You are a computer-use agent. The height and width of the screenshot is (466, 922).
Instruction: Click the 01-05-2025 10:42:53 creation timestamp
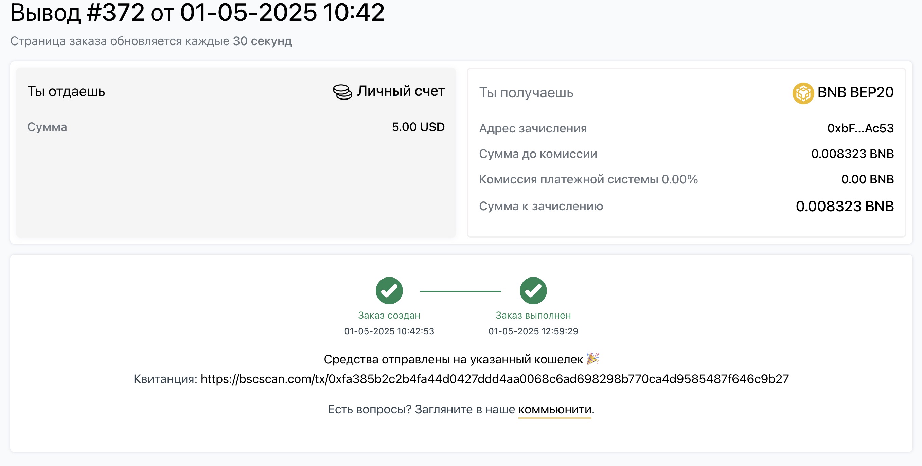tap(389, 331)
